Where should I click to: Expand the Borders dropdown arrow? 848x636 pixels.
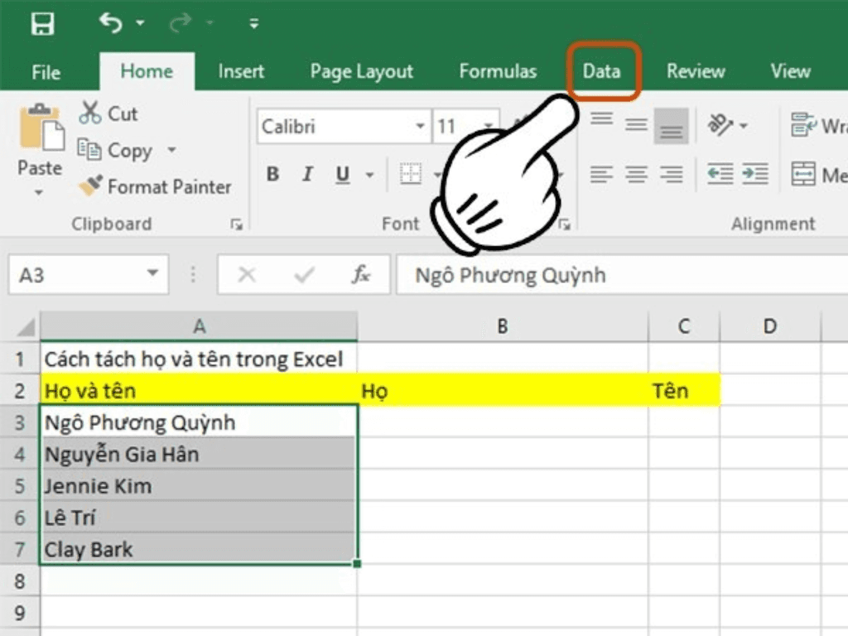click(x=439, y=174)
